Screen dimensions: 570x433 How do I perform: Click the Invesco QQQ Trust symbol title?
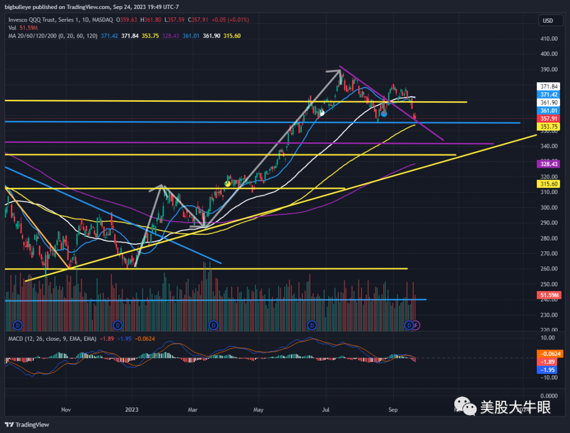pos(60,20)
